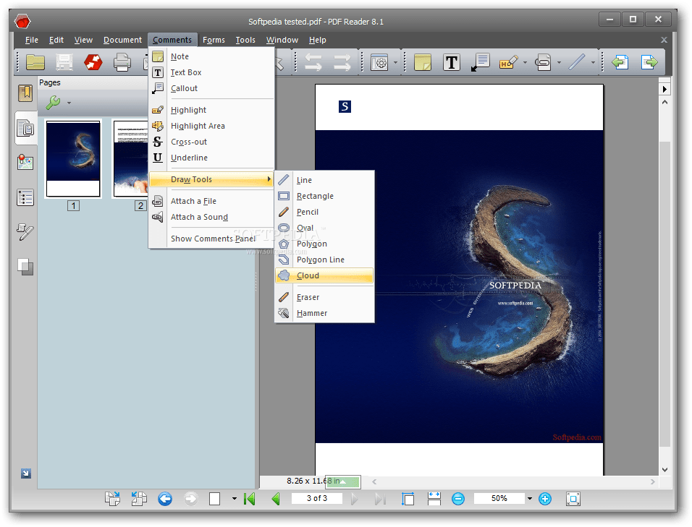Open the Signatures panel
The width and height of the screenshot is (692, 527).
coord(25,233)
